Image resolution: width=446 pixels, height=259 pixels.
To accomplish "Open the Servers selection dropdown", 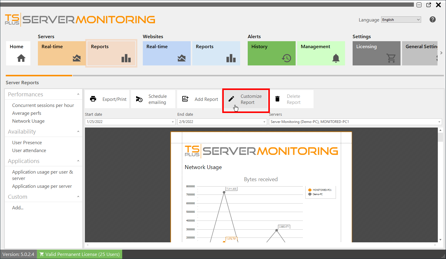I will click(x=440, y=121).
